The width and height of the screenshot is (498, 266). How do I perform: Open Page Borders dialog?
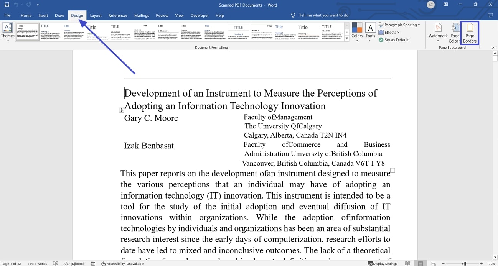point(470,33)
